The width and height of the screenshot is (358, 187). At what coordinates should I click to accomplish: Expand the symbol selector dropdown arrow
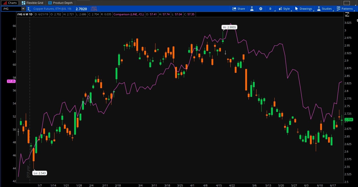coord(23,9)
